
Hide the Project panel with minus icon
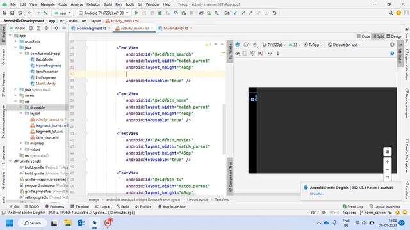[x=64, y=28]
